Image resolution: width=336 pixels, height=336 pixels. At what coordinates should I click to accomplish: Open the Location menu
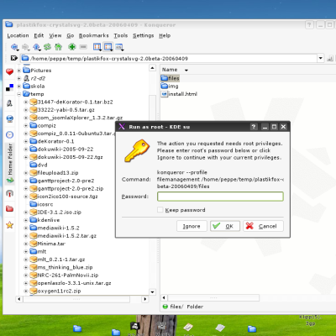pyautogui.click(x=18, y=35)
